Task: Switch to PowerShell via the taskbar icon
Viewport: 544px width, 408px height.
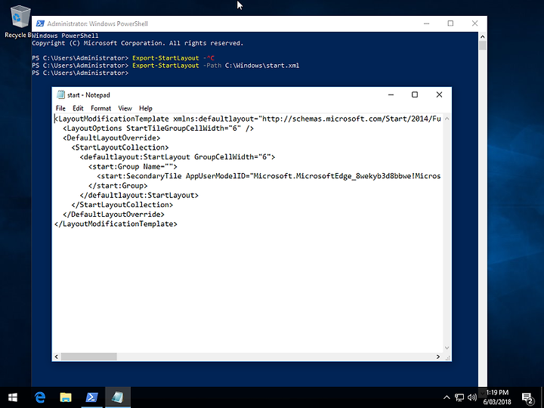Action: 91,397
